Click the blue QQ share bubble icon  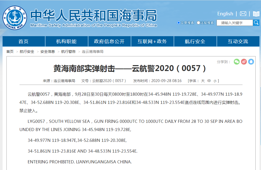point(251,62)
